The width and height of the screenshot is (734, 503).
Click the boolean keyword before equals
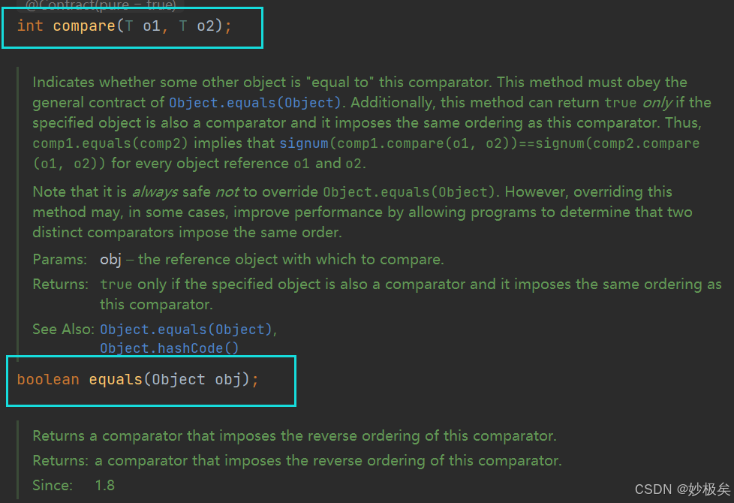tap(48, 379)
